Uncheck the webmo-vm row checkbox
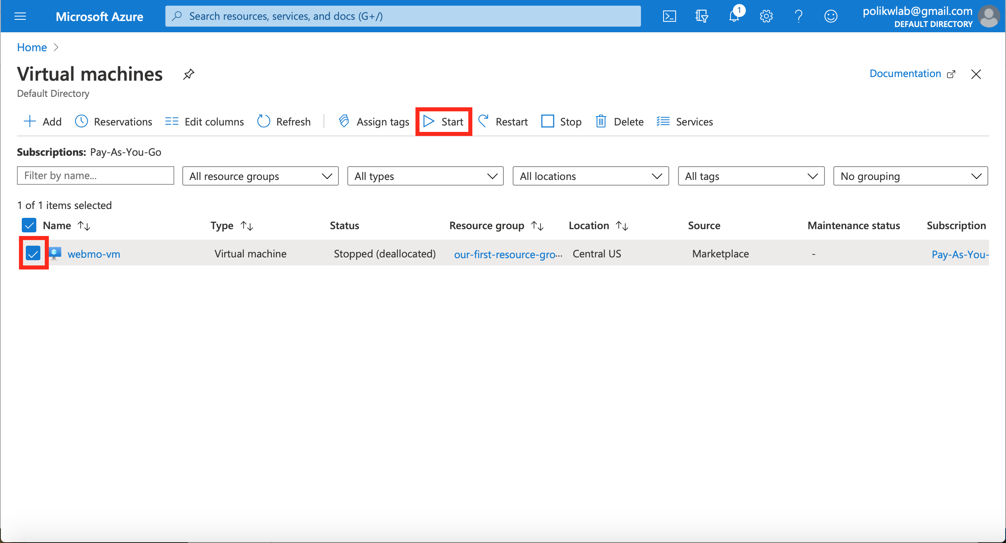 [x=33, y=253]
